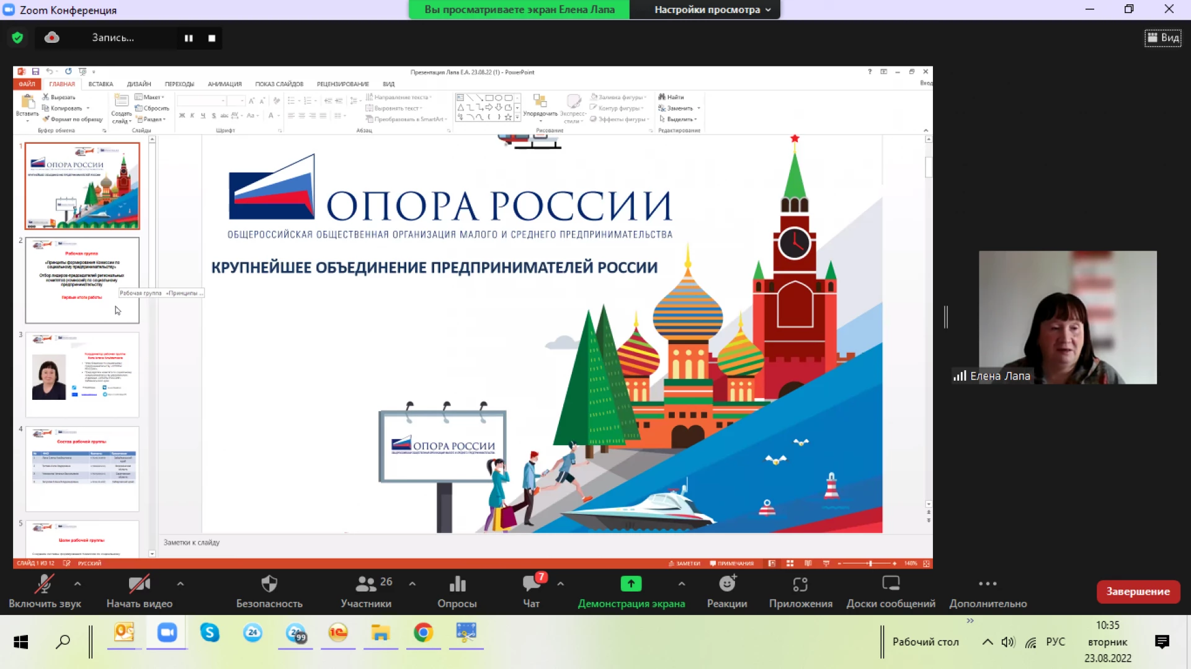This screenshot has height=669, width=1191.
Task: Click fit slide to window icon
Action: click(x=926, y=564)
